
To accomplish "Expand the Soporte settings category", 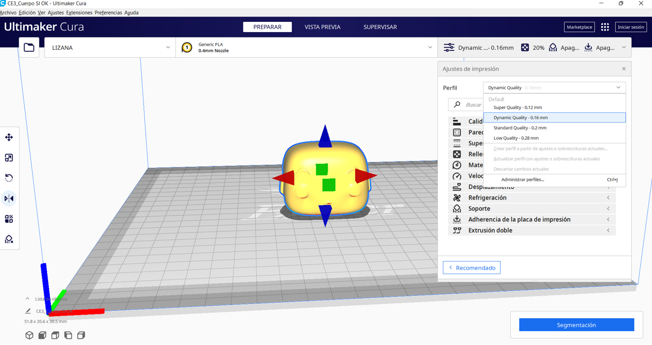I will coord(532,209).
